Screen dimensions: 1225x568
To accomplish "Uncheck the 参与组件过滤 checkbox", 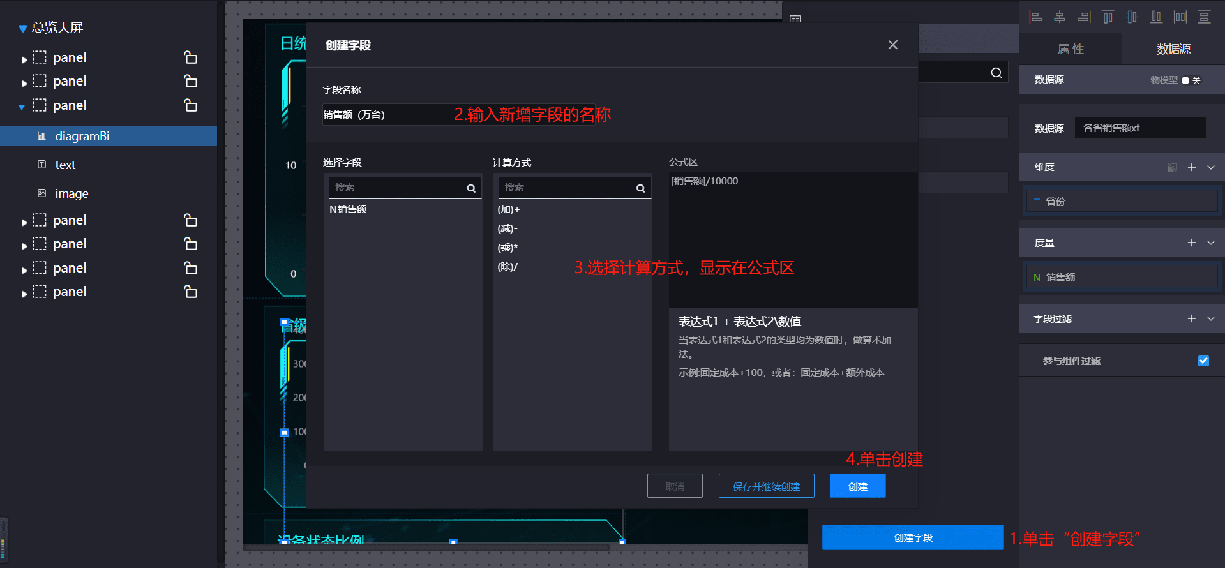I will click(1203, 361).
